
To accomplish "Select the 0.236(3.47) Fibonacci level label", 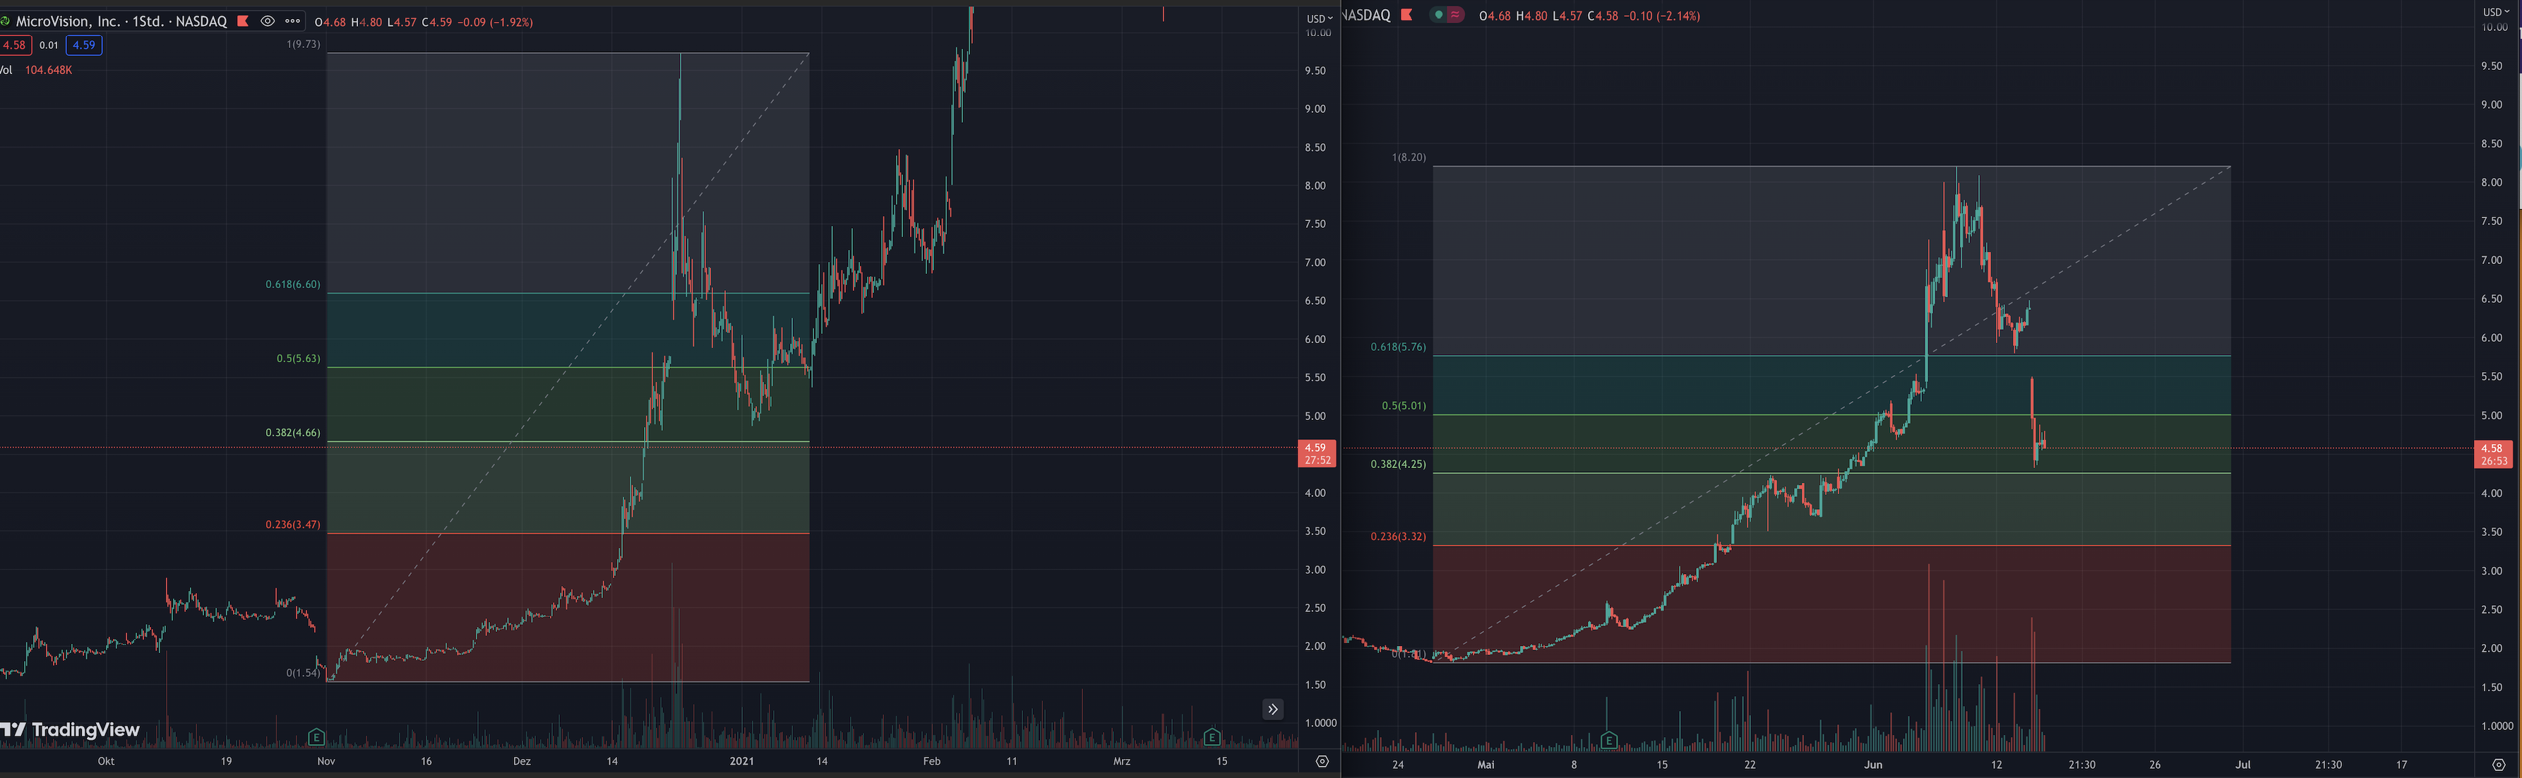I will [x=293, y=525].
